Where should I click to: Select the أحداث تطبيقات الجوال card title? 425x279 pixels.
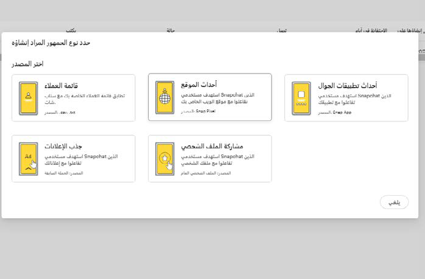point(348,86)
